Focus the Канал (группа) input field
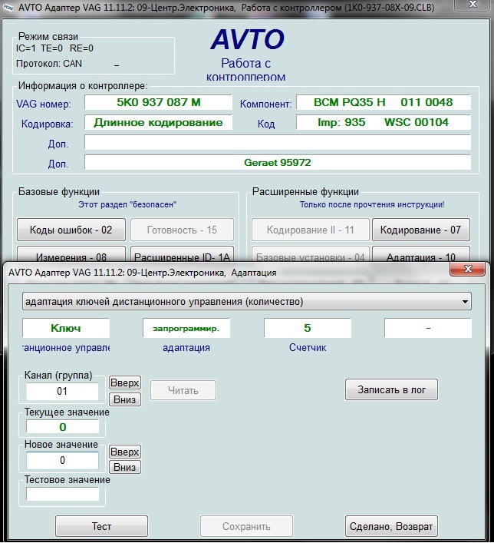The width and height of the screenshot is (494, 543). click(x=62, y=392)
